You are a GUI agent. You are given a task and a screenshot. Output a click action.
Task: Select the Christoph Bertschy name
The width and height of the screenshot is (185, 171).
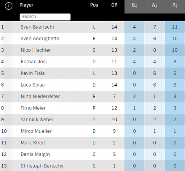[42, 166]
